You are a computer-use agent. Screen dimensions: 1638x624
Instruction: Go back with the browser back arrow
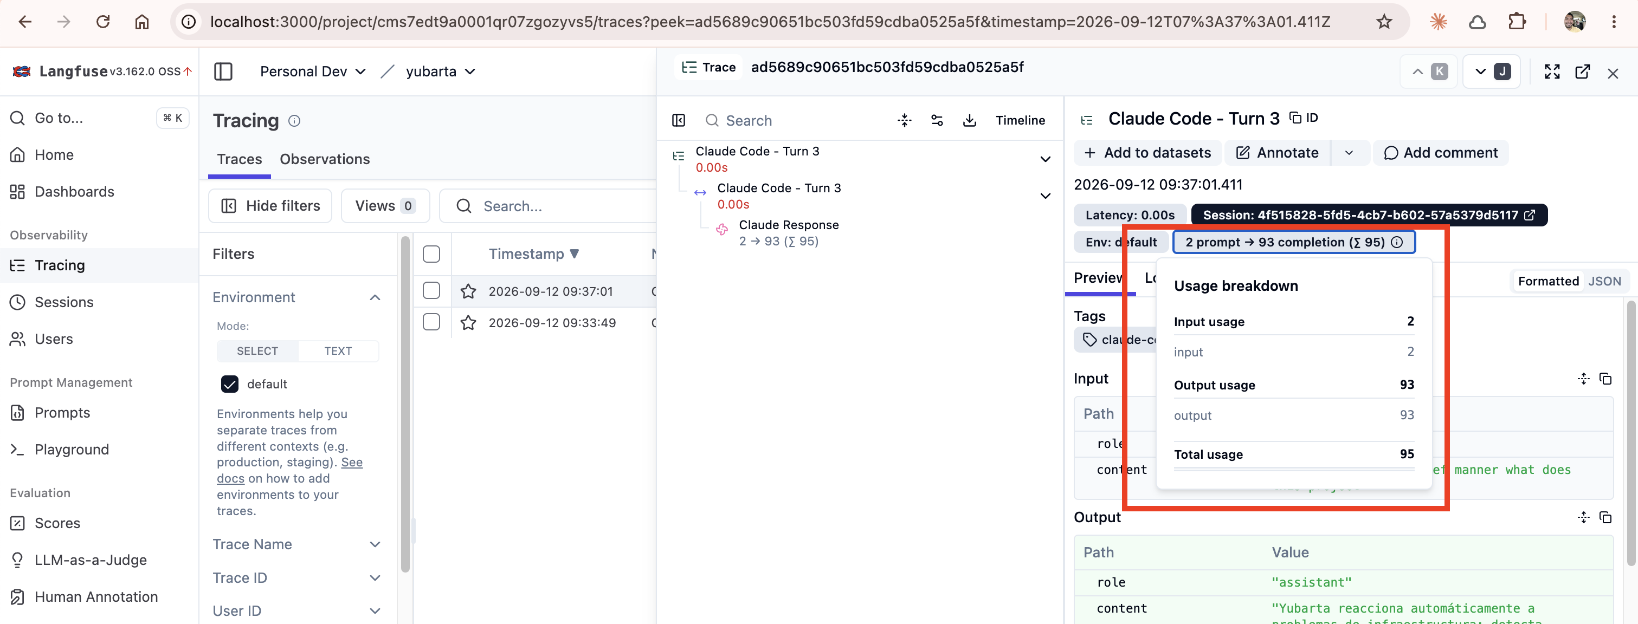point(25,22)
